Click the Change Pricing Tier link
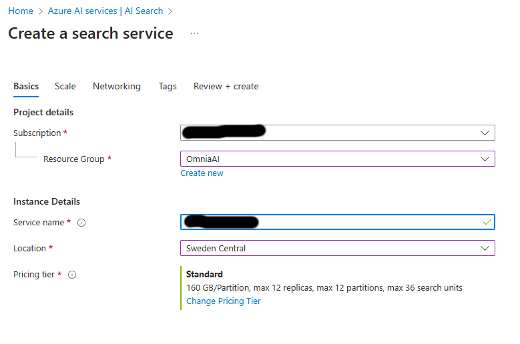520x344 pixels. click(224, 301)
